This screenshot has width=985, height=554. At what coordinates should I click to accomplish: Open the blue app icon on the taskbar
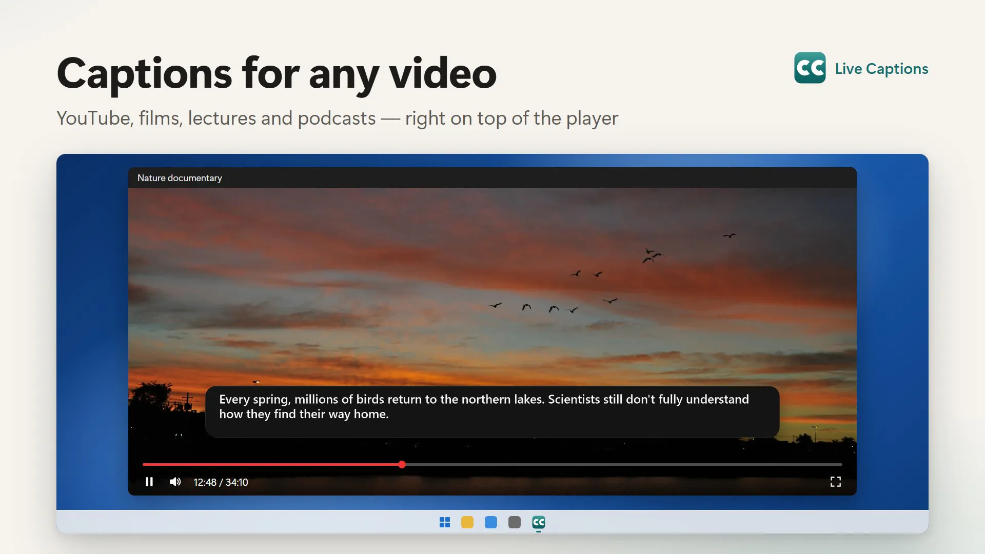point(491,522)
